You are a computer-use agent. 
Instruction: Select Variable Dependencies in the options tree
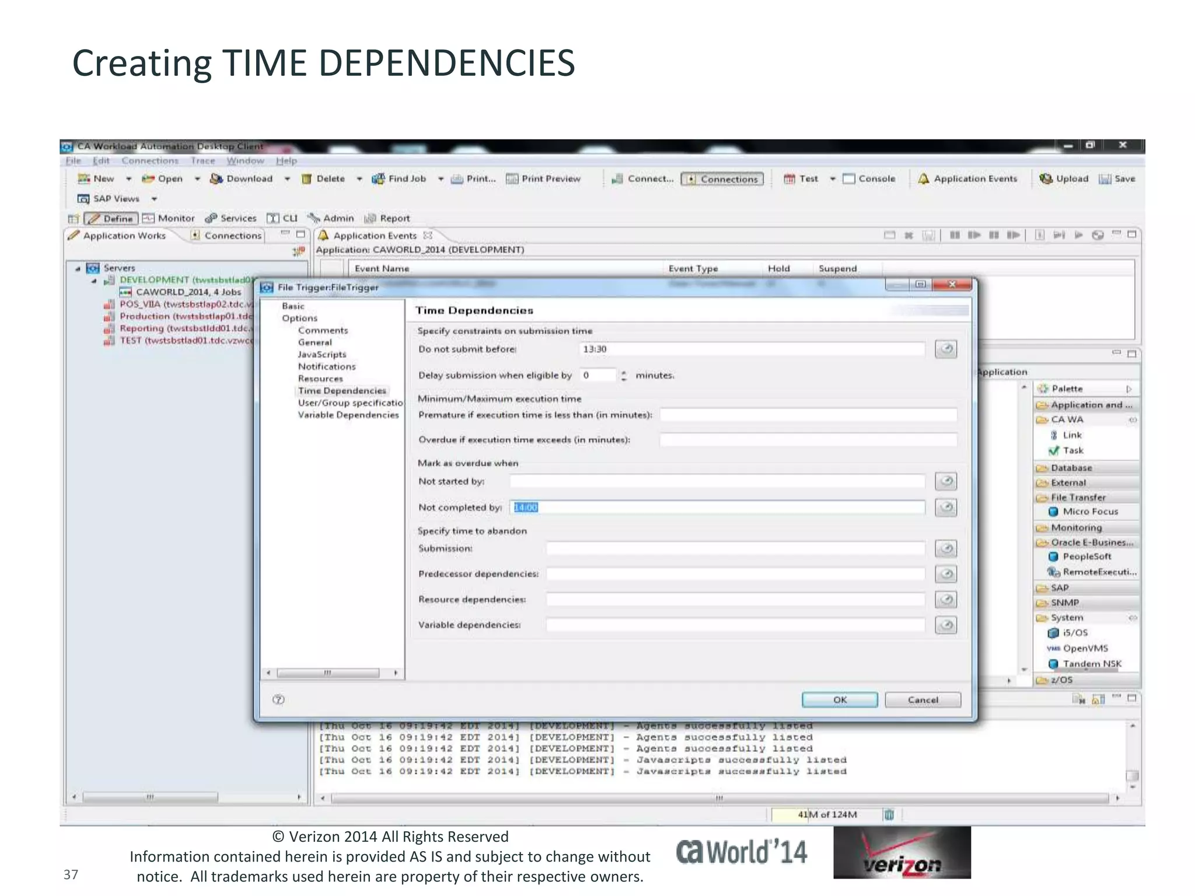(x=348, y=415)
